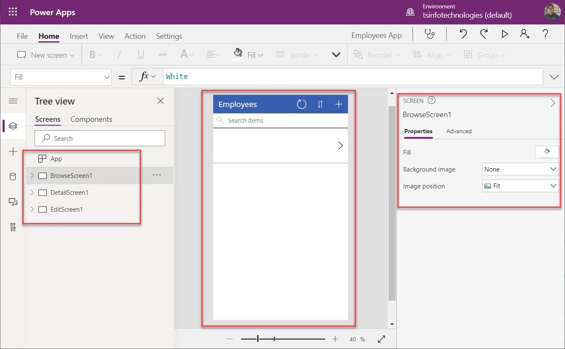Open the Fill property selector
The image size is (565, 349).
(x=61, y=77)
